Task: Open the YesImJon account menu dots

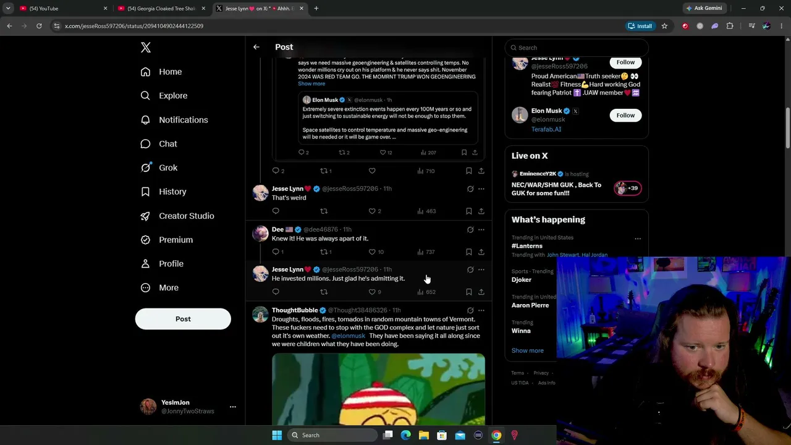Action: coord(233,407)
